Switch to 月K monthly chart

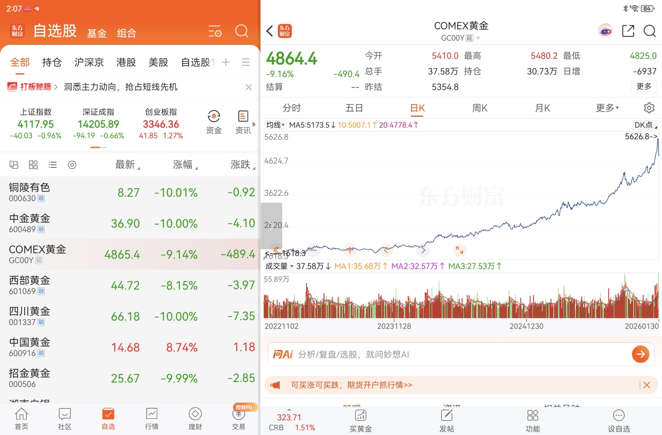point(542,108)
